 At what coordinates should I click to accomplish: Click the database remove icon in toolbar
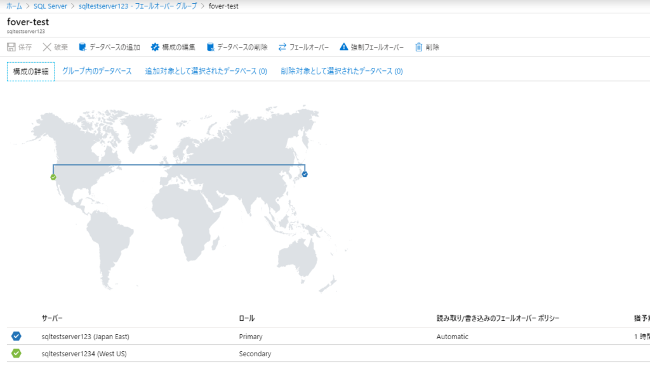tap(210, 47)
